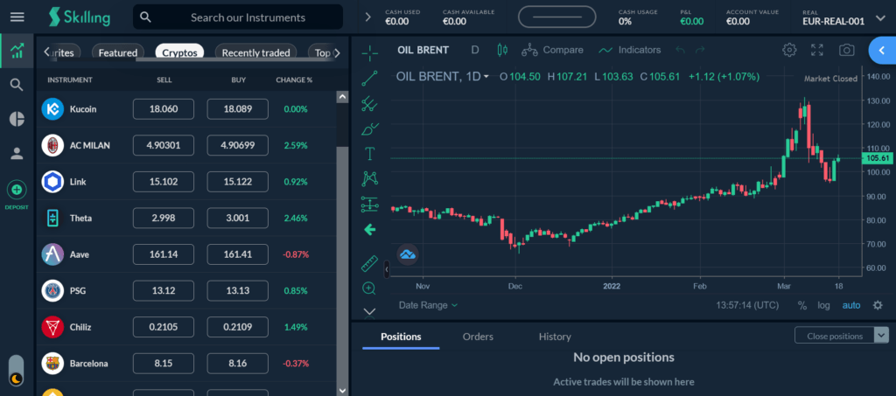Open the axis settings gear icon
Viewport: 896px width, 396px height.
click(x=878, y=305)
